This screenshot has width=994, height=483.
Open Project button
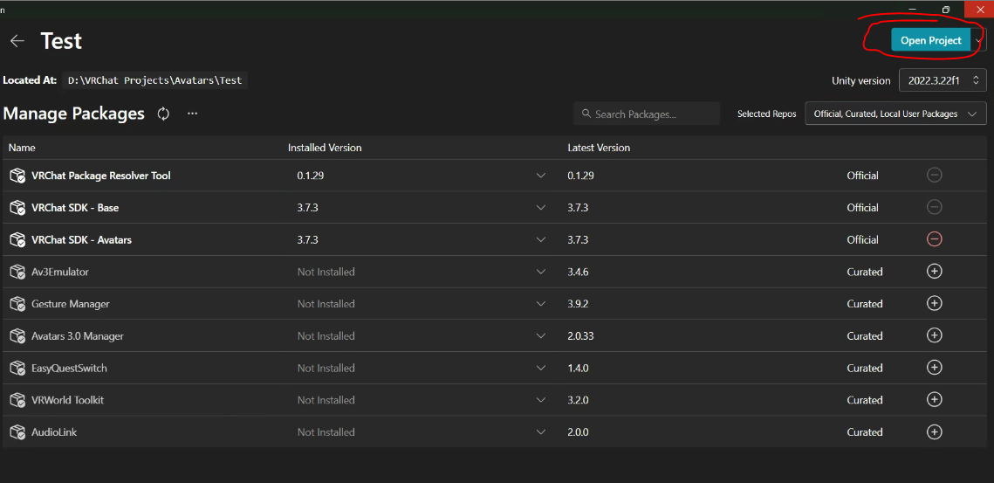[930, 40]
